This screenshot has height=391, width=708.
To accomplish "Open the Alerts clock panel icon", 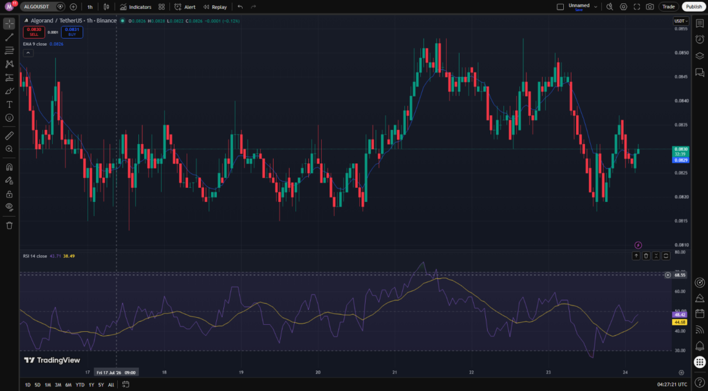I will pyautogui.click(x=700, y=39).
